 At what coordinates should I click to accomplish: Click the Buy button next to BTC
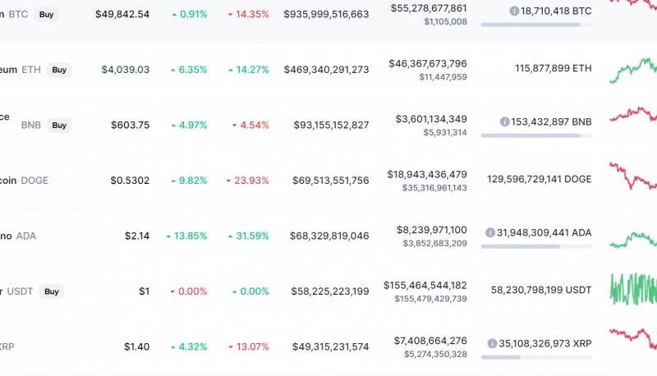46,14
